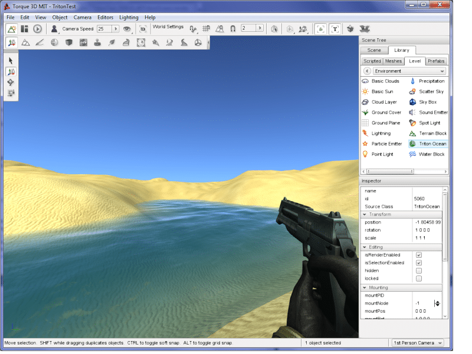Click the snap size stepper arrow
The height and width of the screenshot is (354, 472).
tap(260, 28)
